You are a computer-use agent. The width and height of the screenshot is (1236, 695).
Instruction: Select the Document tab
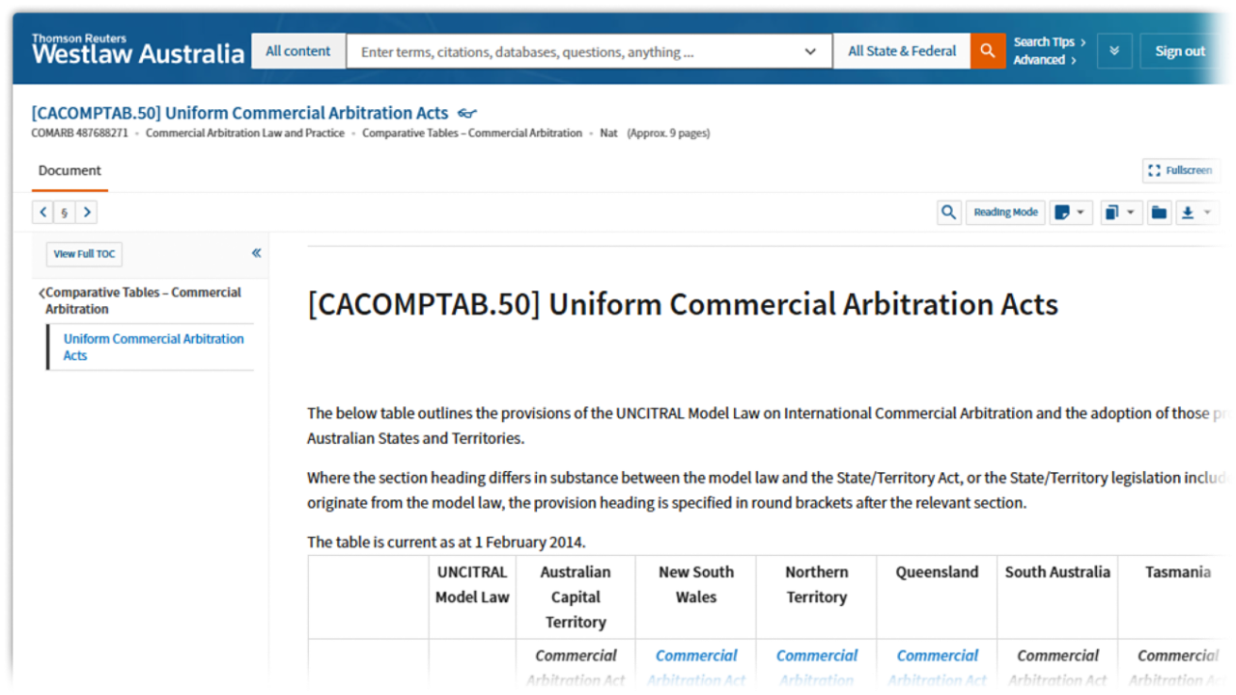click(x=70, y=170)
